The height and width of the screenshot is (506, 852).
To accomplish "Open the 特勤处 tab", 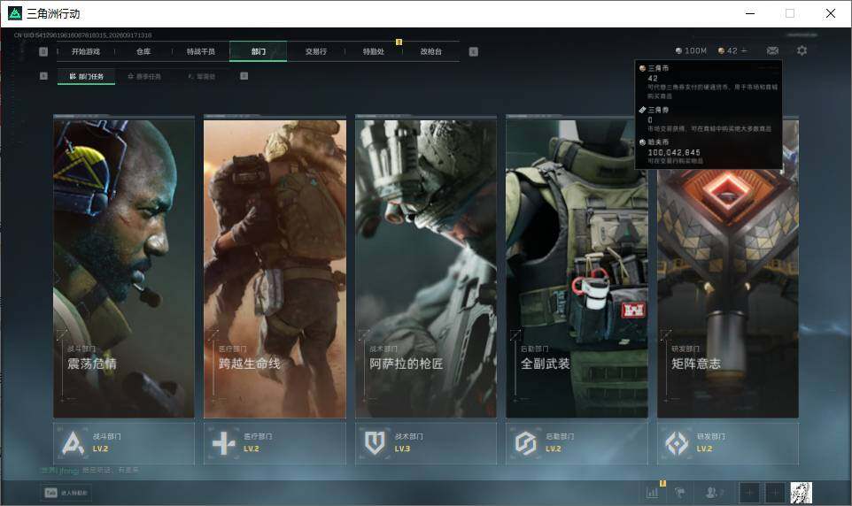I will tap(373, 51).
